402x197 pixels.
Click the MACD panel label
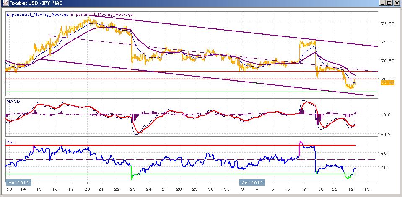[13, 102]
